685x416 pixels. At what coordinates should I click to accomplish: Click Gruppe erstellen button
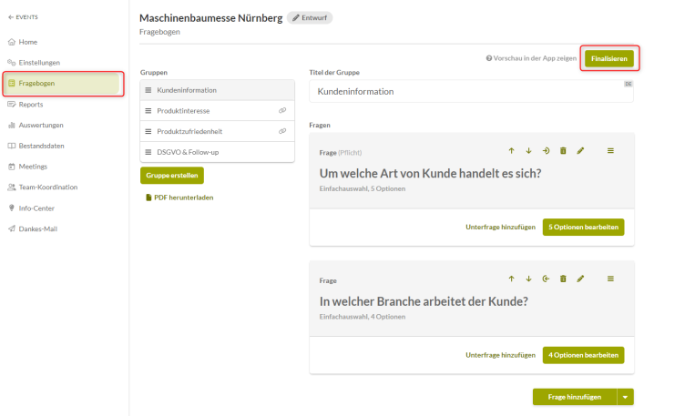click(171, 176)
